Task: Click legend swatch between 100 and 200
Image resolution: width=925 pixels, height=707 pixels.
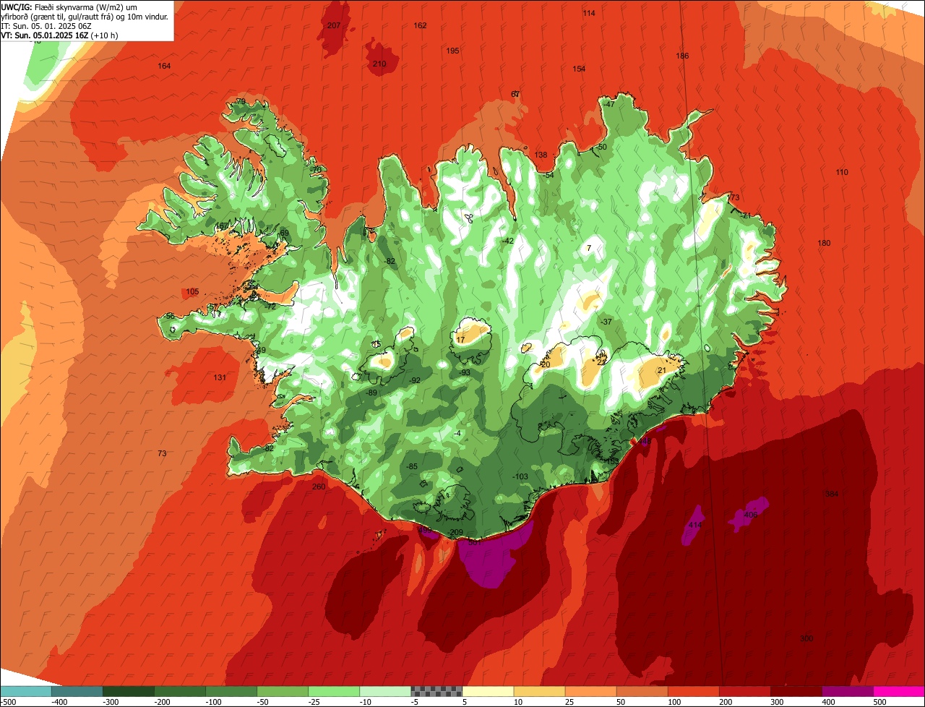Action: point(693,691)
